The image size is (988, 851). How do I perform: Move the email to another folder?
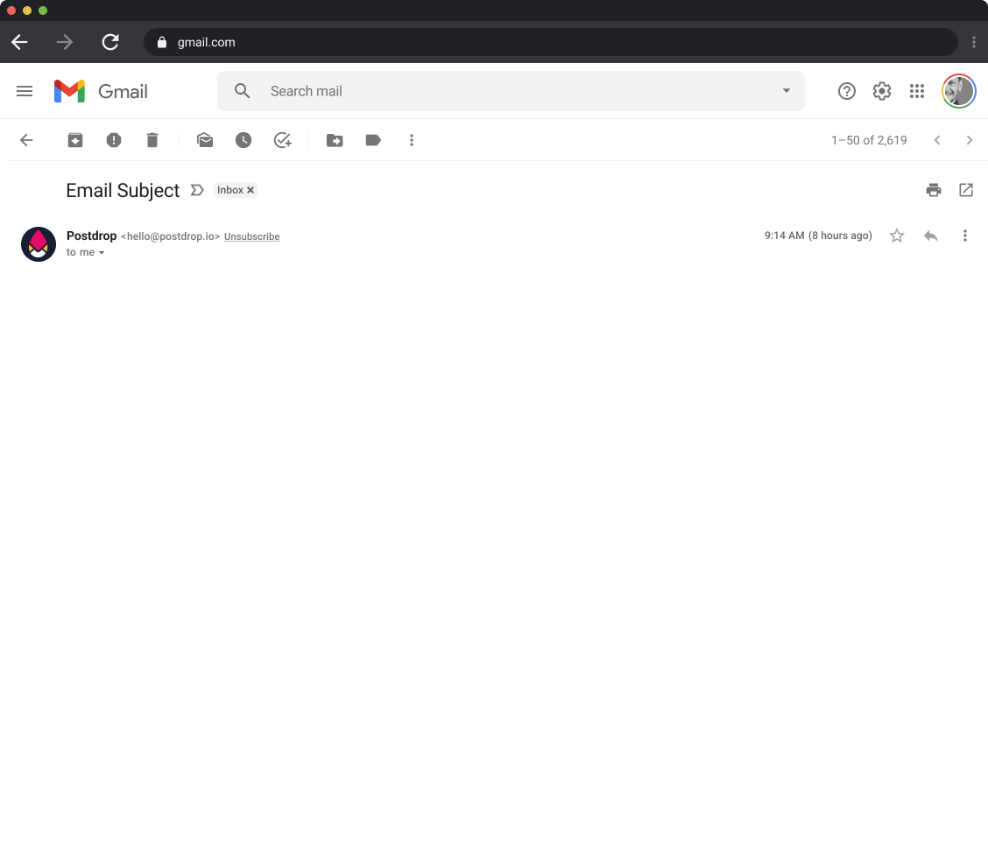(x=335, y=140)
